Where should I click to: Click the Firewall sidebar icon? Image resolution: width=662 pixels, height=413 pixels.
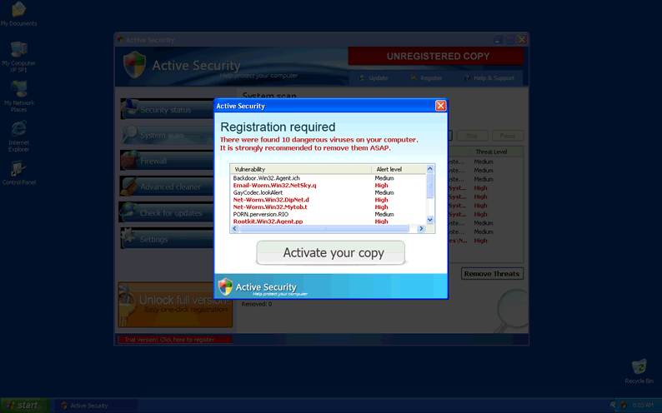coord(130,161)
